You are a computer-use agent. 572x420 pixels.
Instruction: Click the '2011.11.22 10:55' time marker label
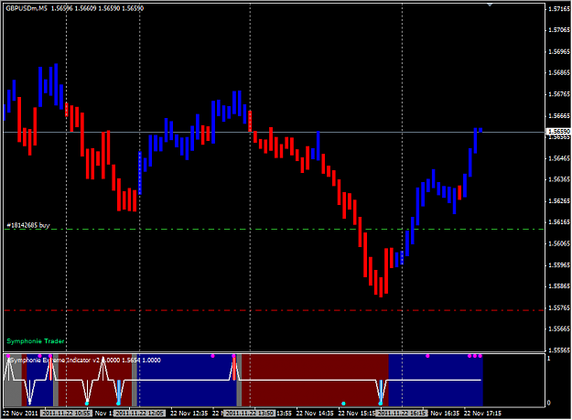[x=67, y=414]
